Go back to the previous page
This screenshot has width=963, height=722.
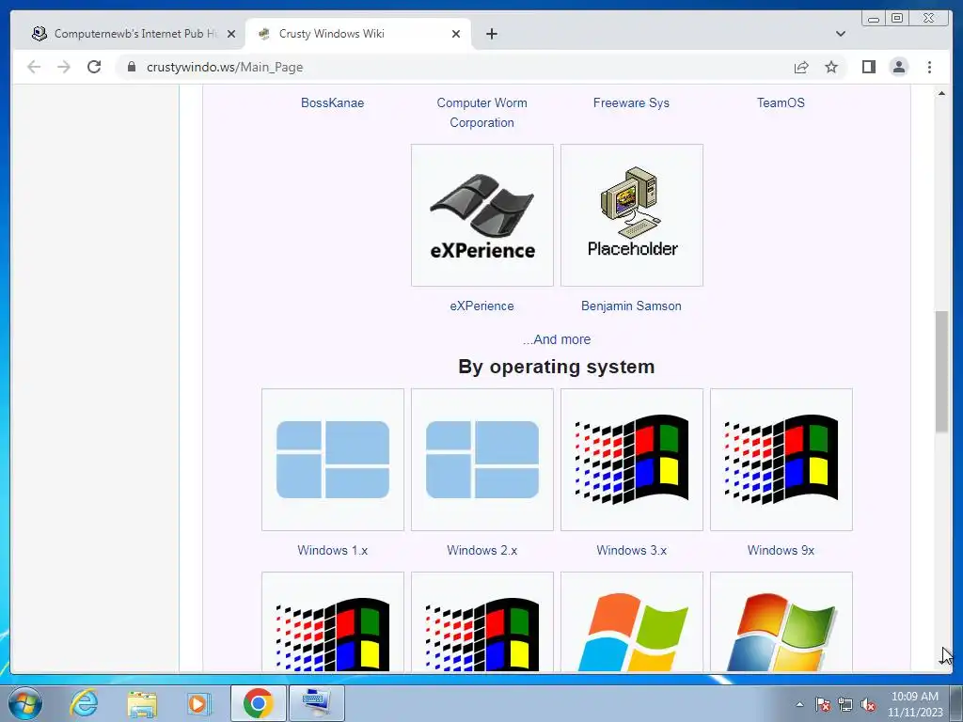(x=34, y=67)
